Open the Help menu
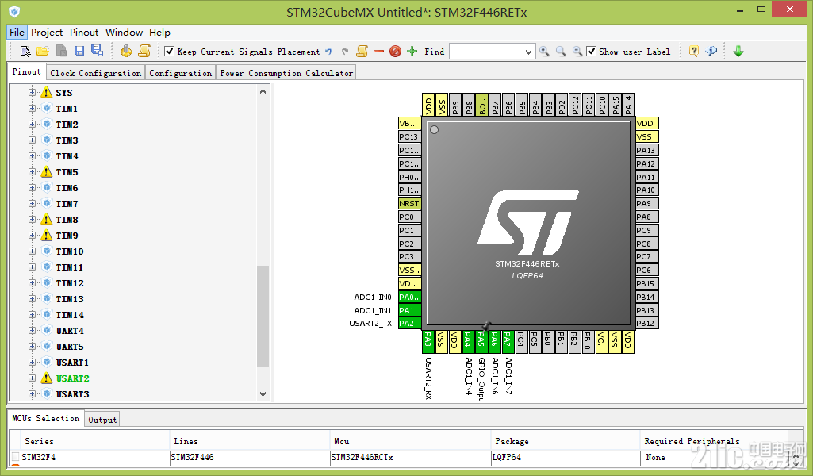This screenshot has width=813, height=476. (159, 33)
